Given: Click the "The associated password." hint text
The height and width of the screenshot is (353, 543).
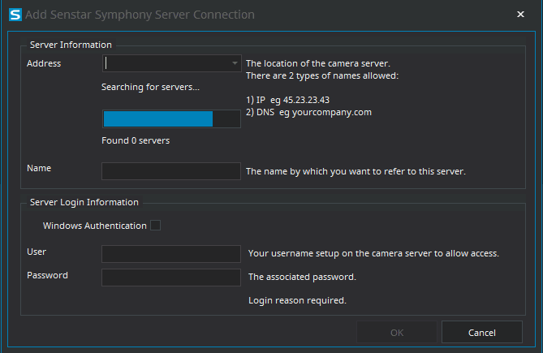Looking at the screenshot, I should (302, 277).
